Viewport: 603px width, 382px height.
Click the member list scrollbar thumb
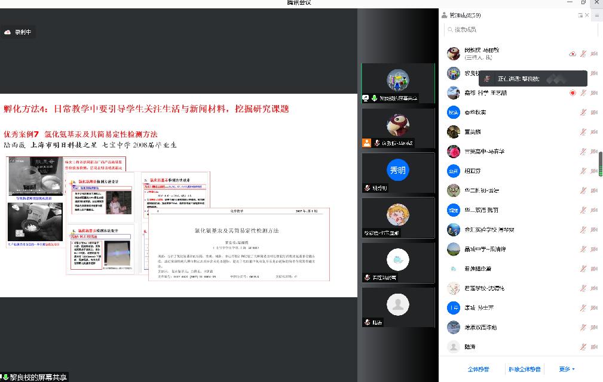pos(600,161)
